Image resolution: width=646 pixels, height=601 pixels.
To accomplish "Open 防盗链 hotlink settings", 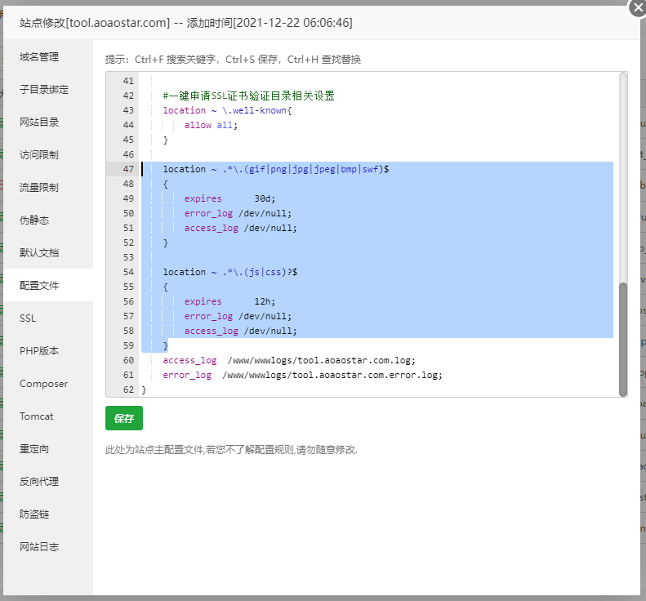I will (x=34, y=514).
